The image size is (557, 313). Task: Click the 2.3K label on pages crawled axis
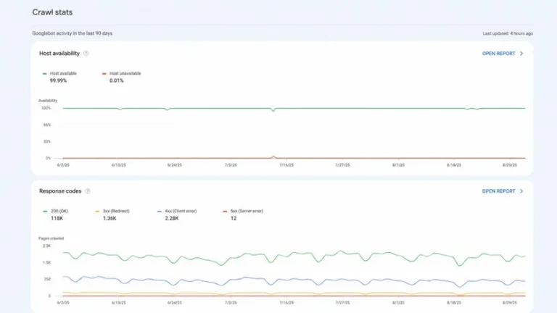coord(47,246)
